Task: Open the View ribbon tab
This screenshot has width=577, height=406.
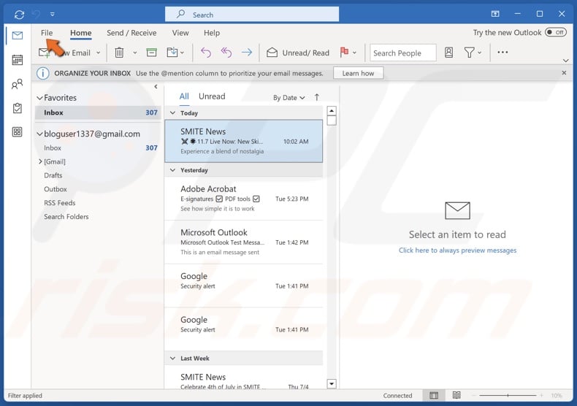Action: [x=180, y=33]
